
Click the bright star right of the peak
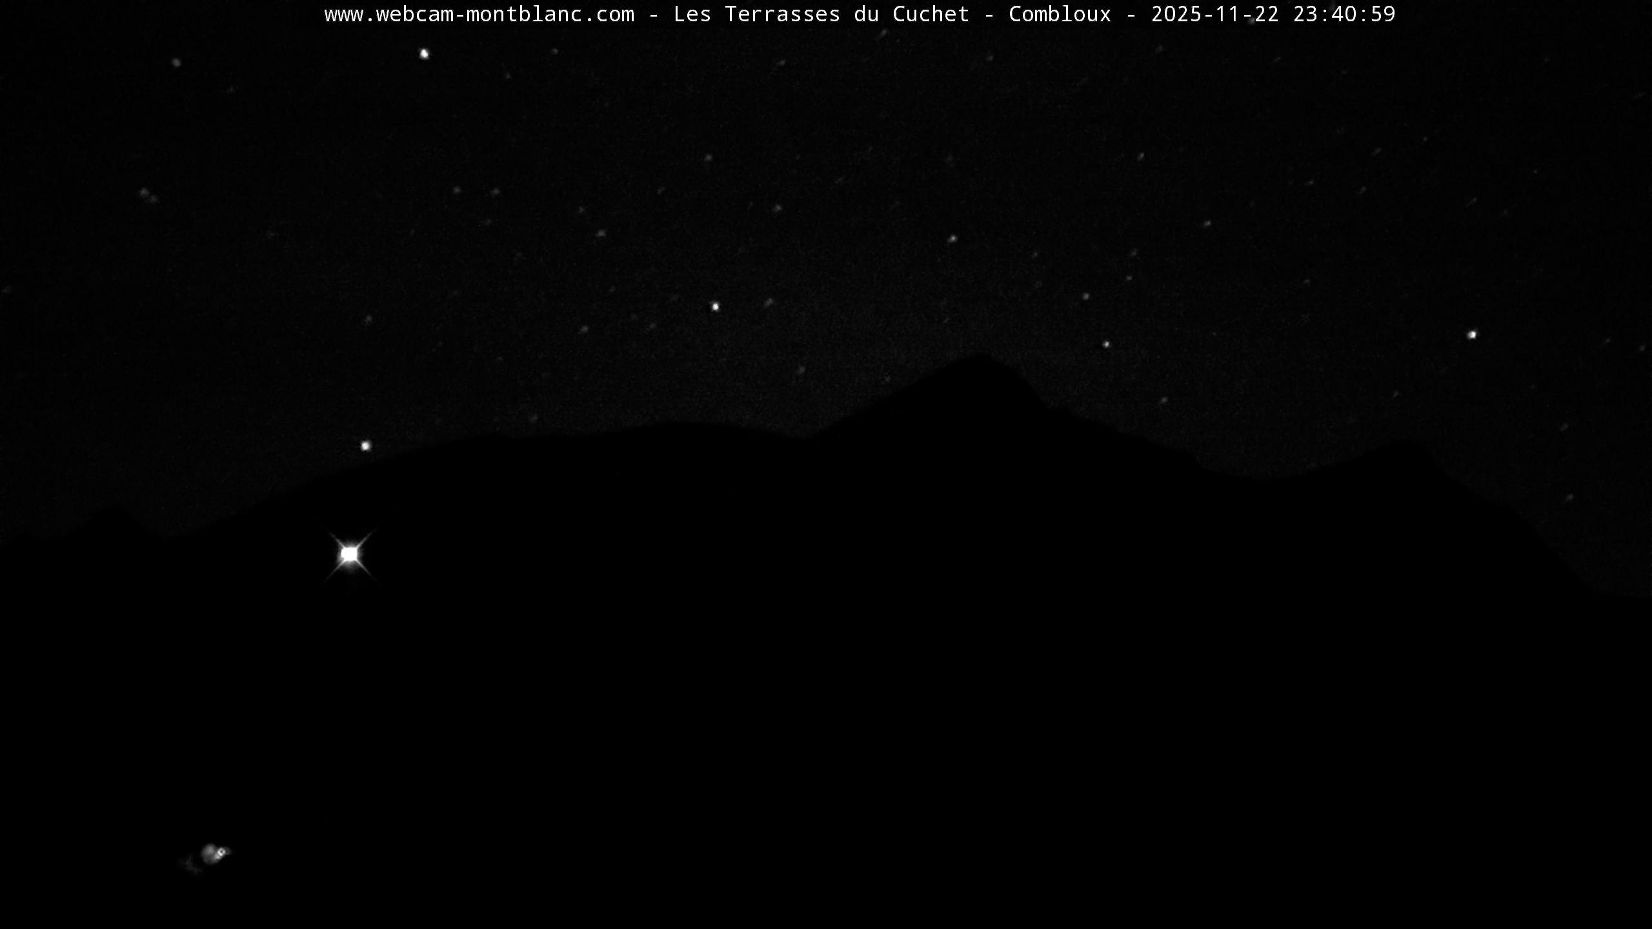pyautogui.click(x=1105, y=345)
